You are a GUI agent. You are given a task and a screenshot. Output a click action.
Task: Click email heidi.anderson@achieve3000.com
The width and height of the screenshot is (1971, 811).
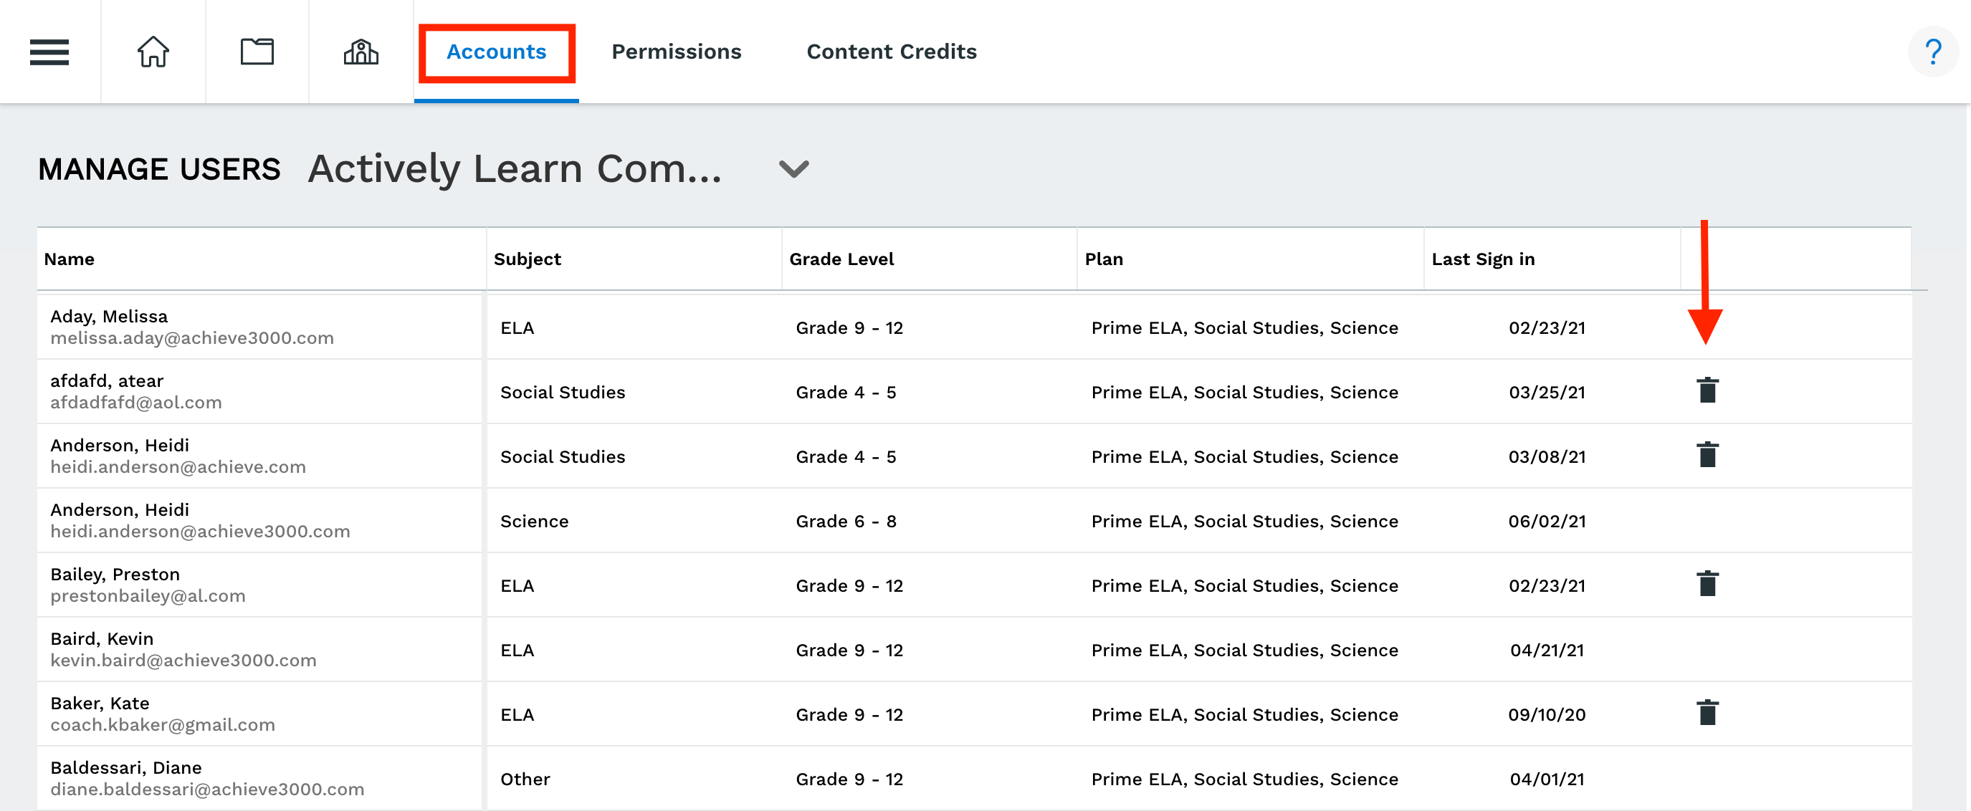pos(201,531)
